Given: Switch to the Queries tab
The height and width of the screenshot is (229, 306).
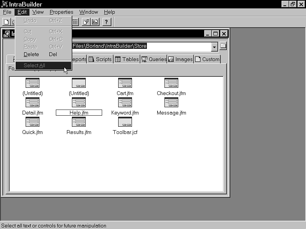Looking at the screenshot, I should coord(154,59).
